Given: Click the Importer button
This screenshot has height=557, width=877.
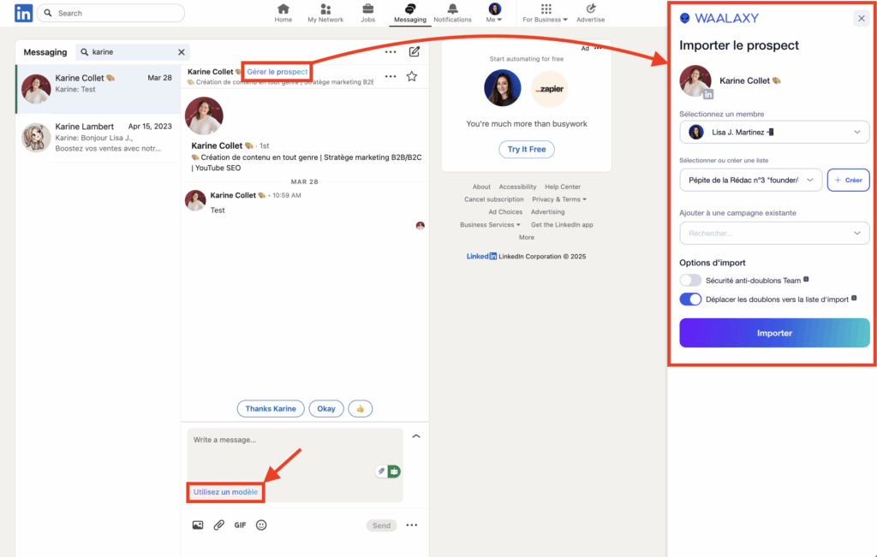Looking at the screenshot, I should pyautogui.click(x=773, y=333).
